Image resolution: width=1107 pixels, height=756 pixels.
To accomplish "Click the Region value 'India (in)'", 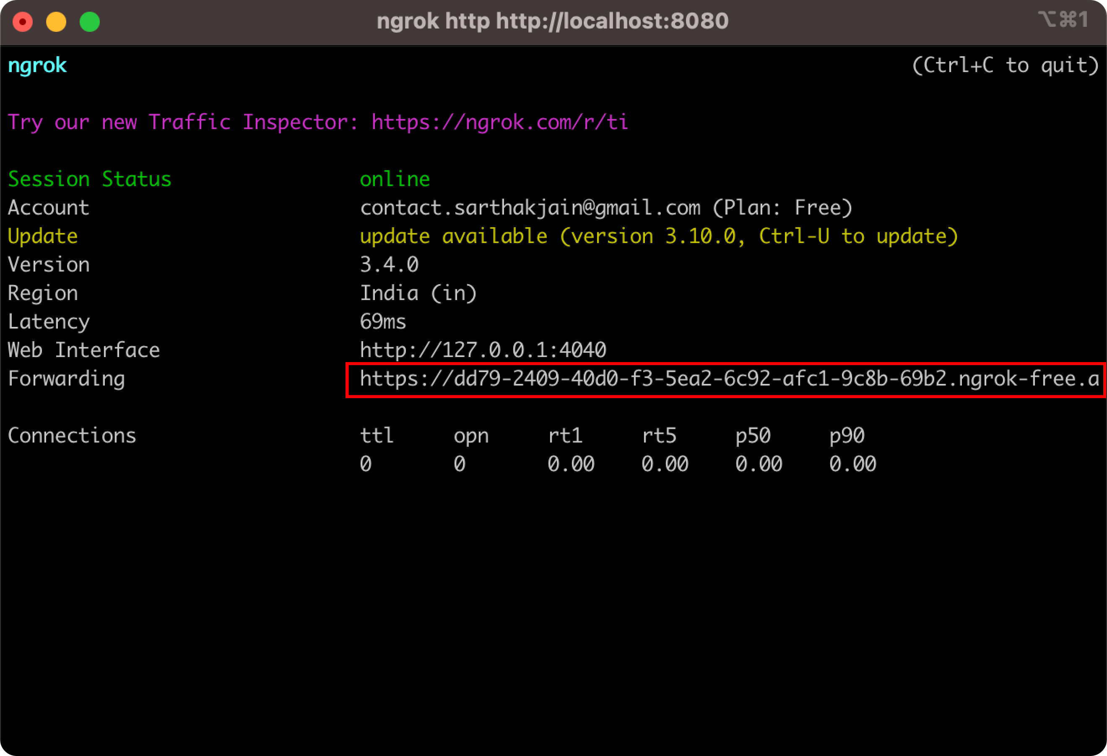I will click(x=418, y=293).
